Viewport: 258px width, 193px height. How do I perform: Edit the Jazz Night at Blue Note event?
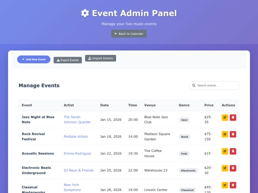[225, 118]
